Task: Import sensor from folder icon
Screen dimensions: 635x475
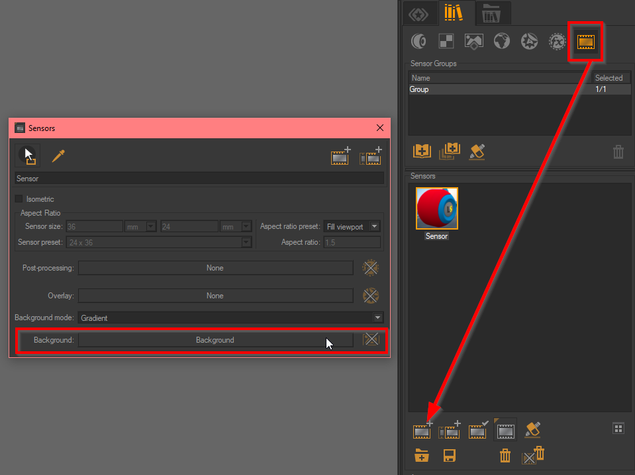Action: pyautogui.click(x=422, y=456)
